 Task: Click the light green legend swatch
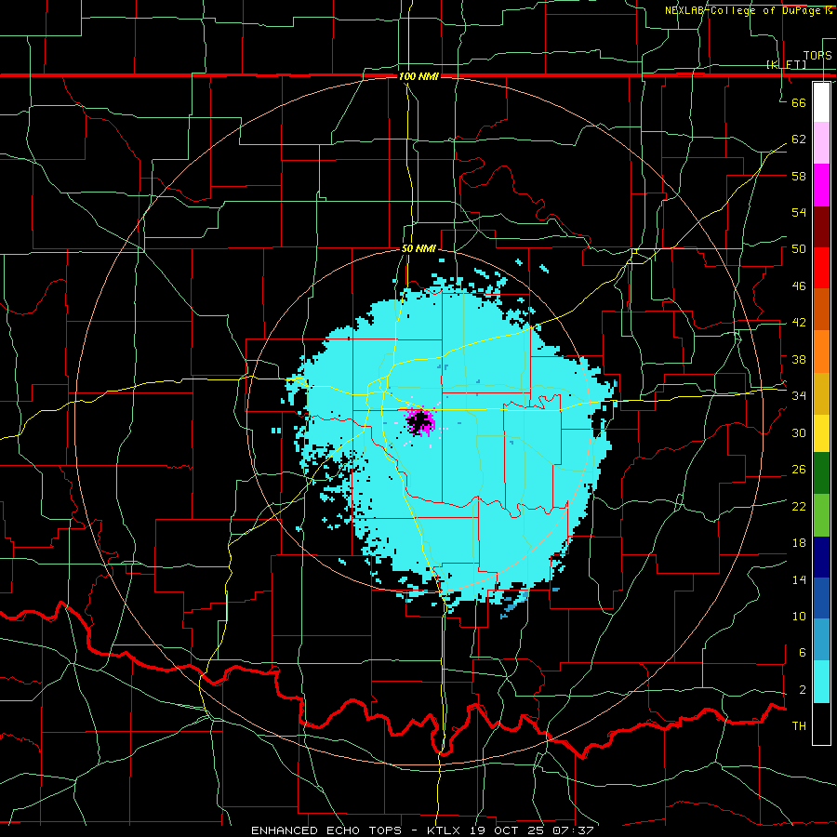click(x=821, y=515)
